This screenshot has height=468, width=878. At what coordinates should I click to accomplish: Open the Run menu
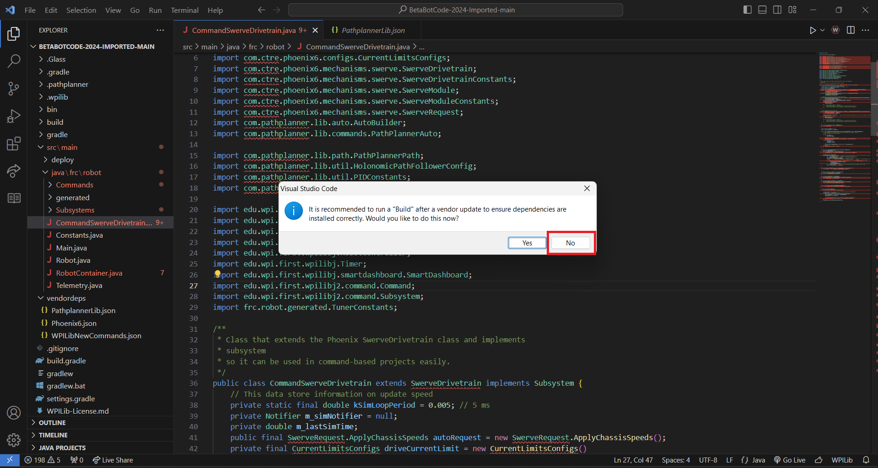(x=155, y=10)
